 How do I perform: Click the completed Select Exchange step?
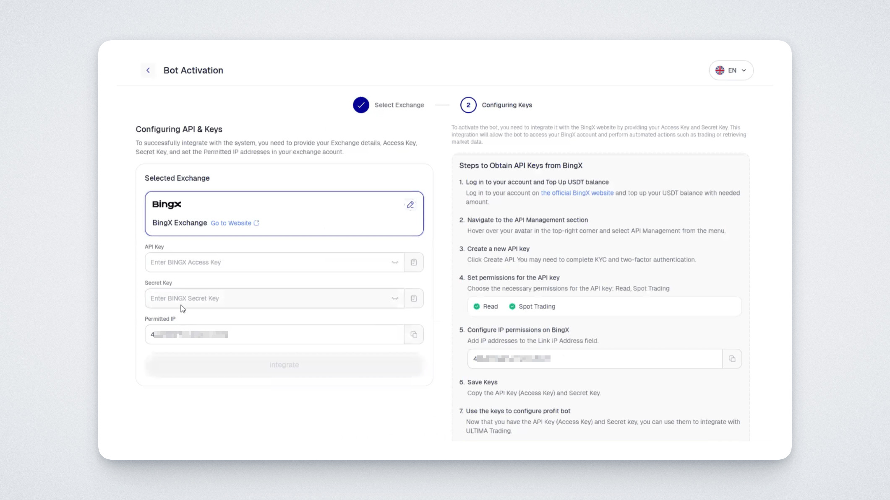pyautogui.click(x=361, y=105)
